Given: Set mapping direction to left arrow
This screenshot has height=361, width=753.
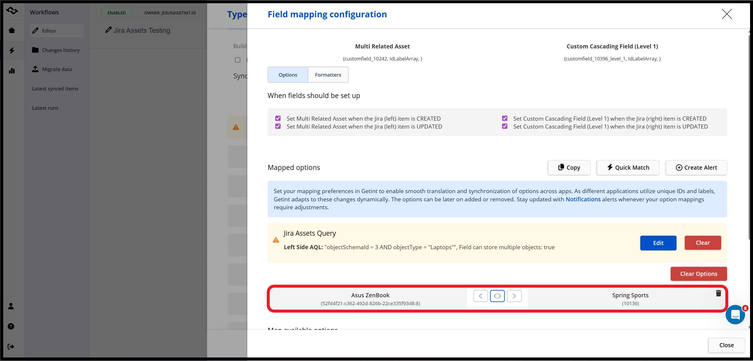Looking at the screenshot, I should 480,296.
